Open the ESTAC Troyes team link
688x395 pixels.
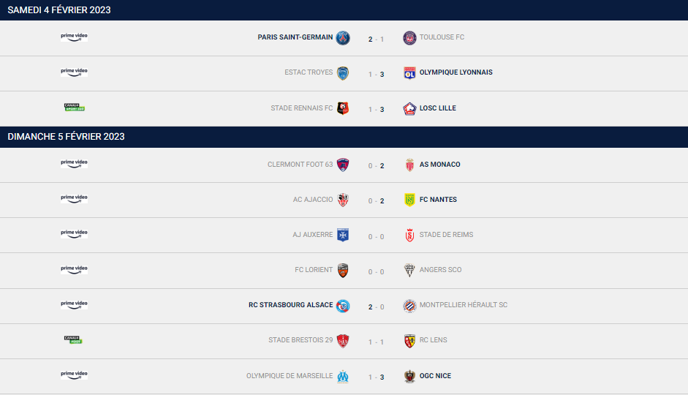[x=309, y=72]
